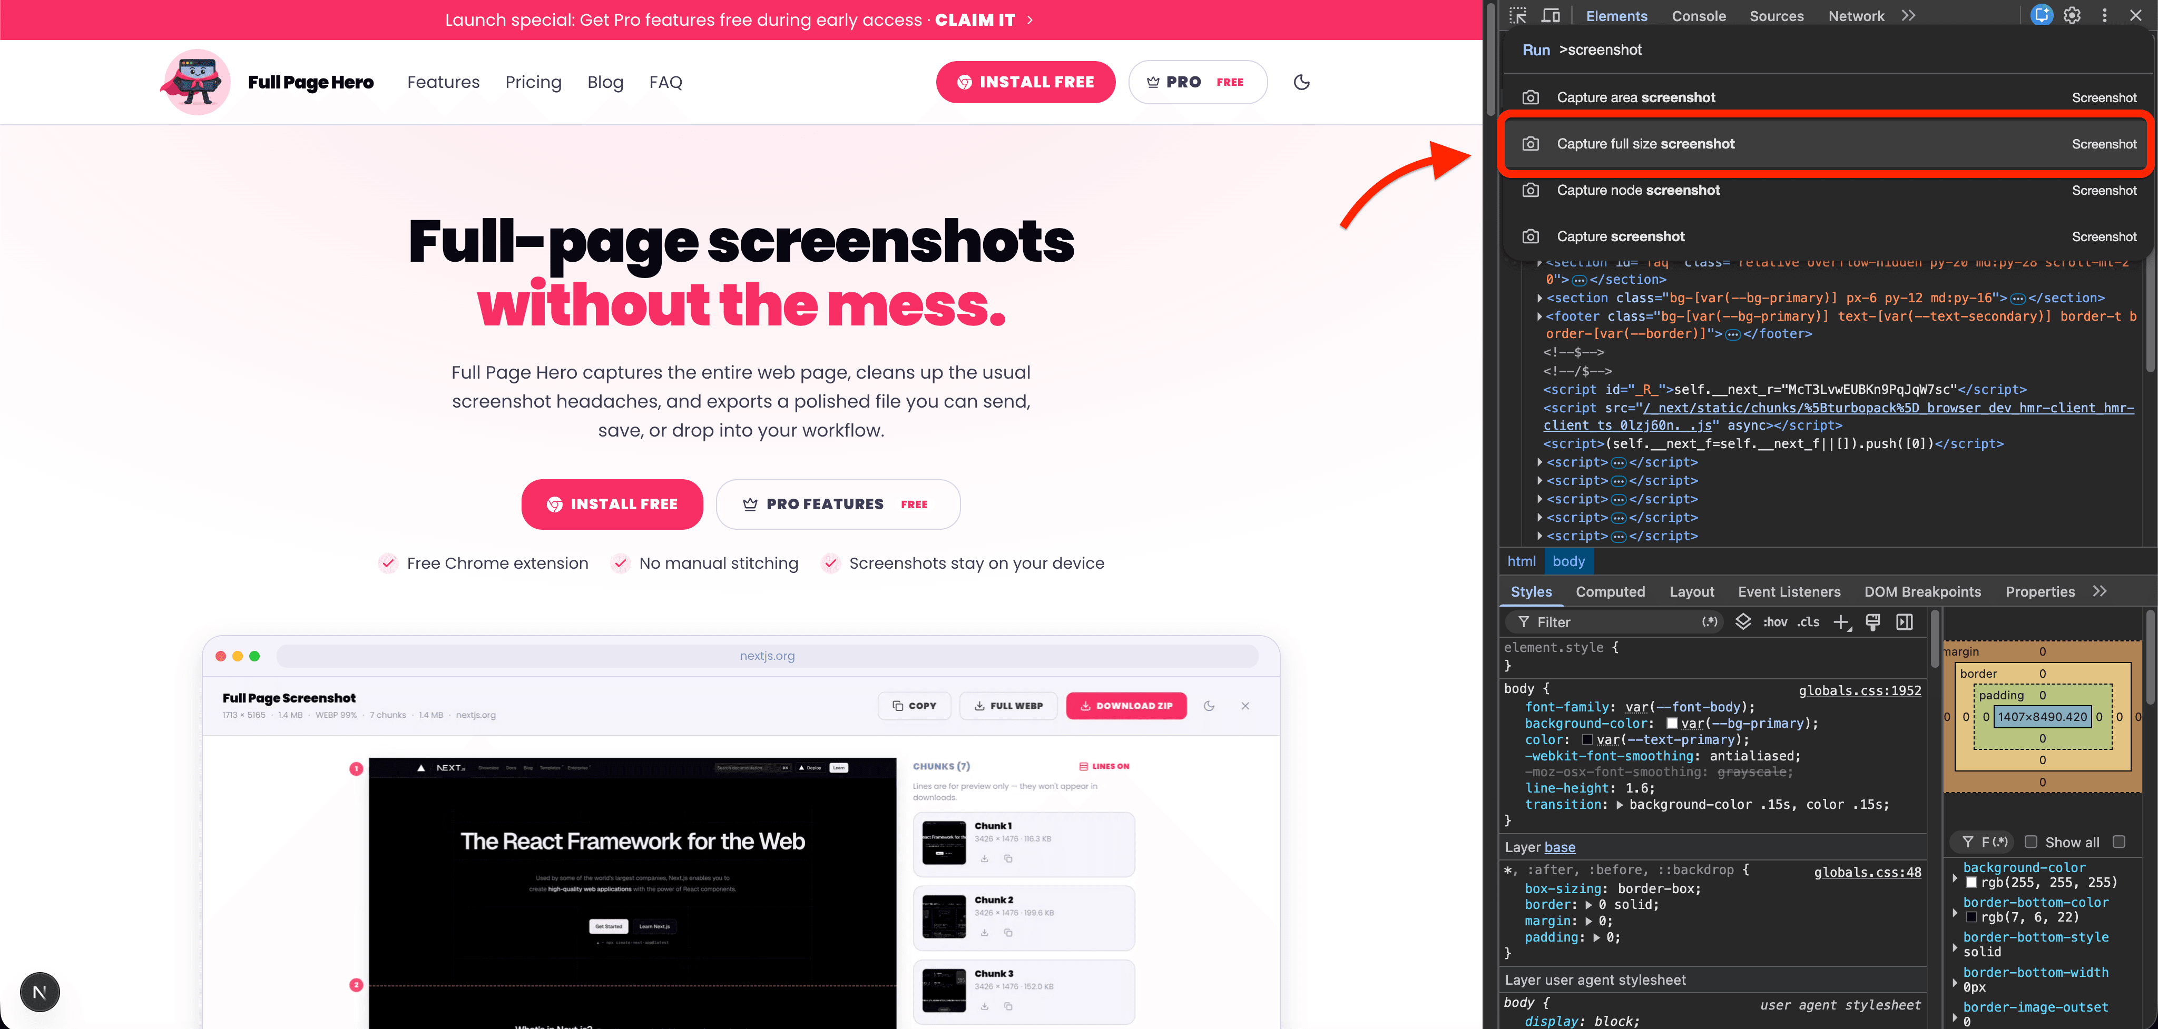This screenshot has width=2158, height=1029.
Task: Download Chunk 2 via its download icon
Action: coord(984,932)
